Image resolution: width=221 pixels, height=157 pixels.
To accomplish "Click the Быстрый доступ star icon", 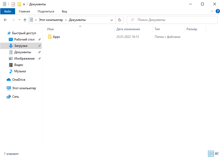I will point(9,33).
